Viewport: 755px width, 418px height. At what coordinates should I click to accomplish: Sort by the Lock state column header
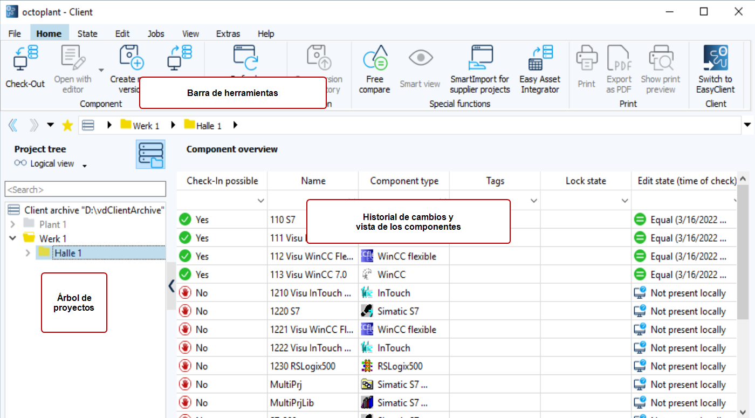586,181
